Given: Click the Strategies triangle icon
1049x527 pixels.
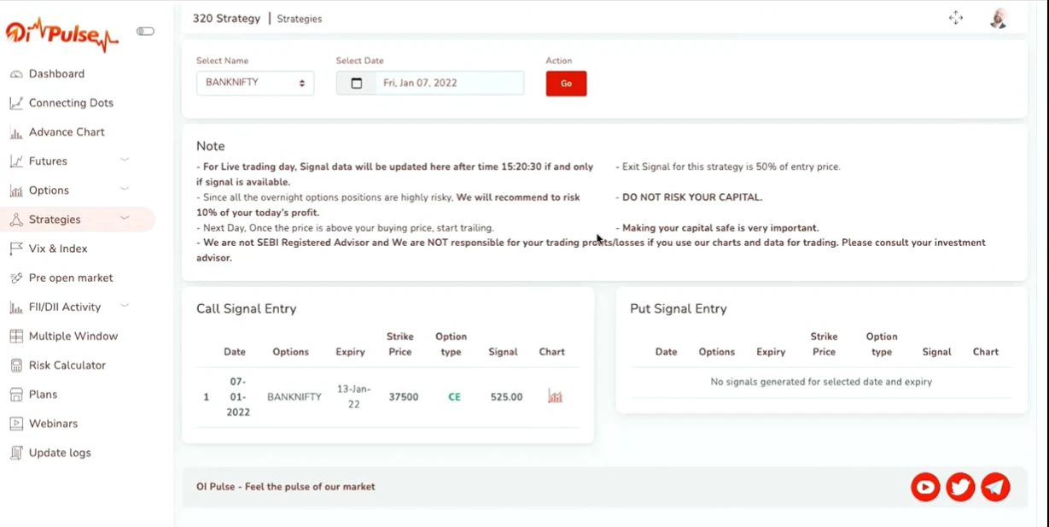Looking at the screenshot, I should tap(16, 220).
